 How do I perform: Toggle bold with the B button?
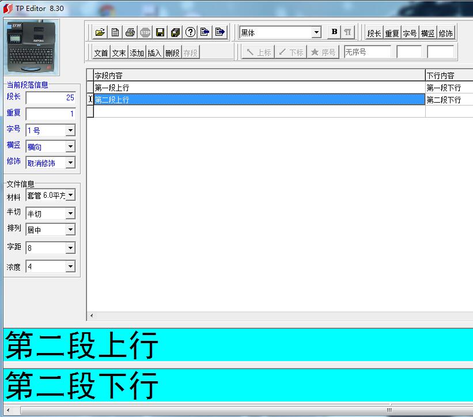[x=333, y=32]
